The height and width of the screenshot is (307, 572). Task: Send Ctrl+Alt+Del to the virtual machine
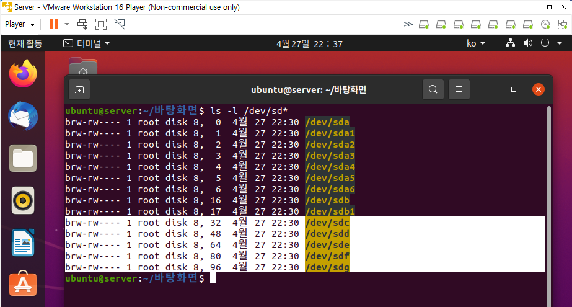point(82,24)
